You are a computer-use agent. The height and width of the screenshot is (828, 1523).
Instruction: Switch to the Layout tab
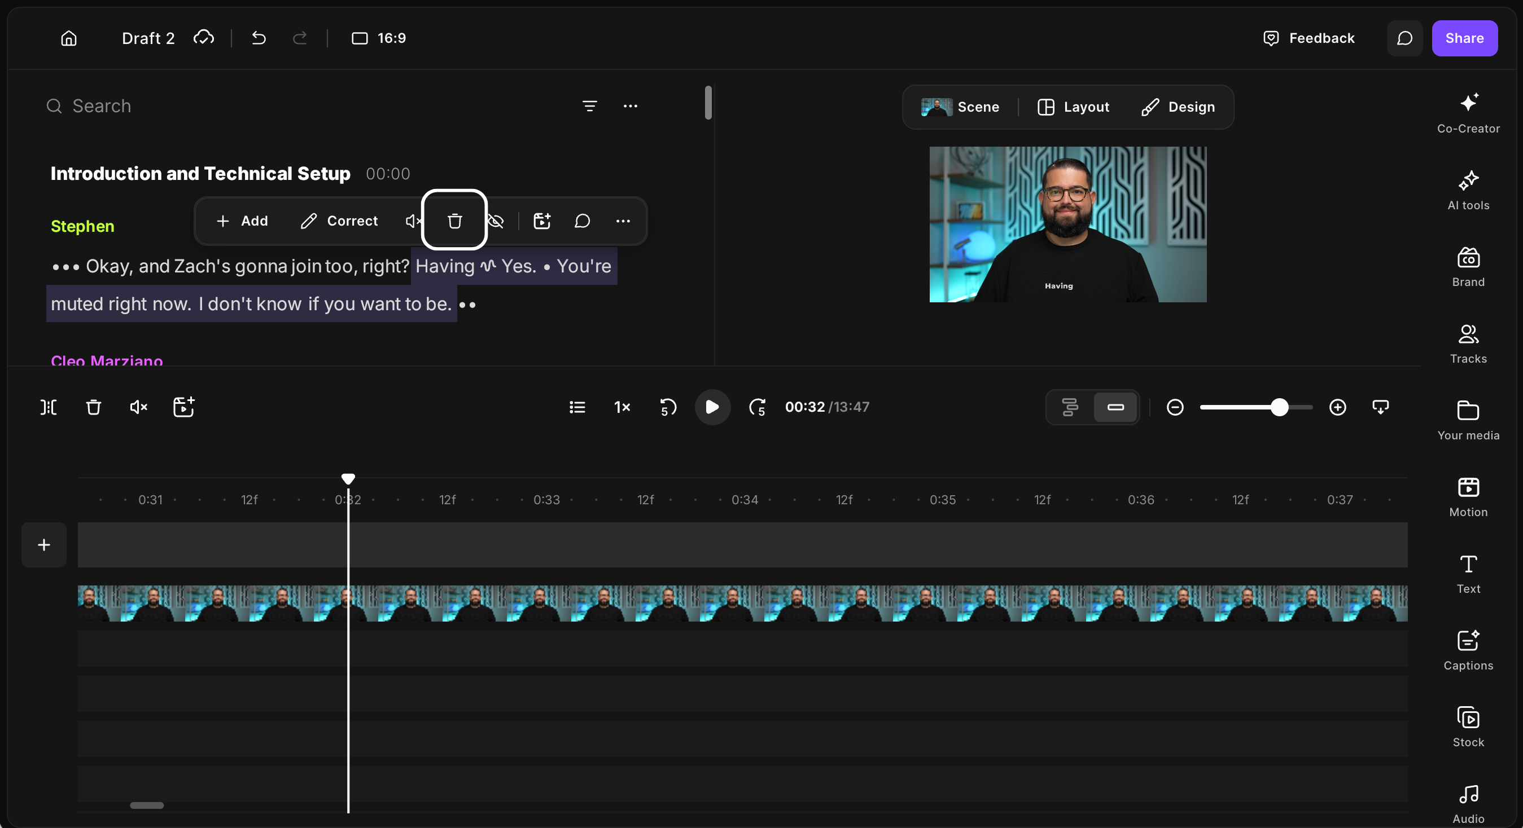point(1073,107)
